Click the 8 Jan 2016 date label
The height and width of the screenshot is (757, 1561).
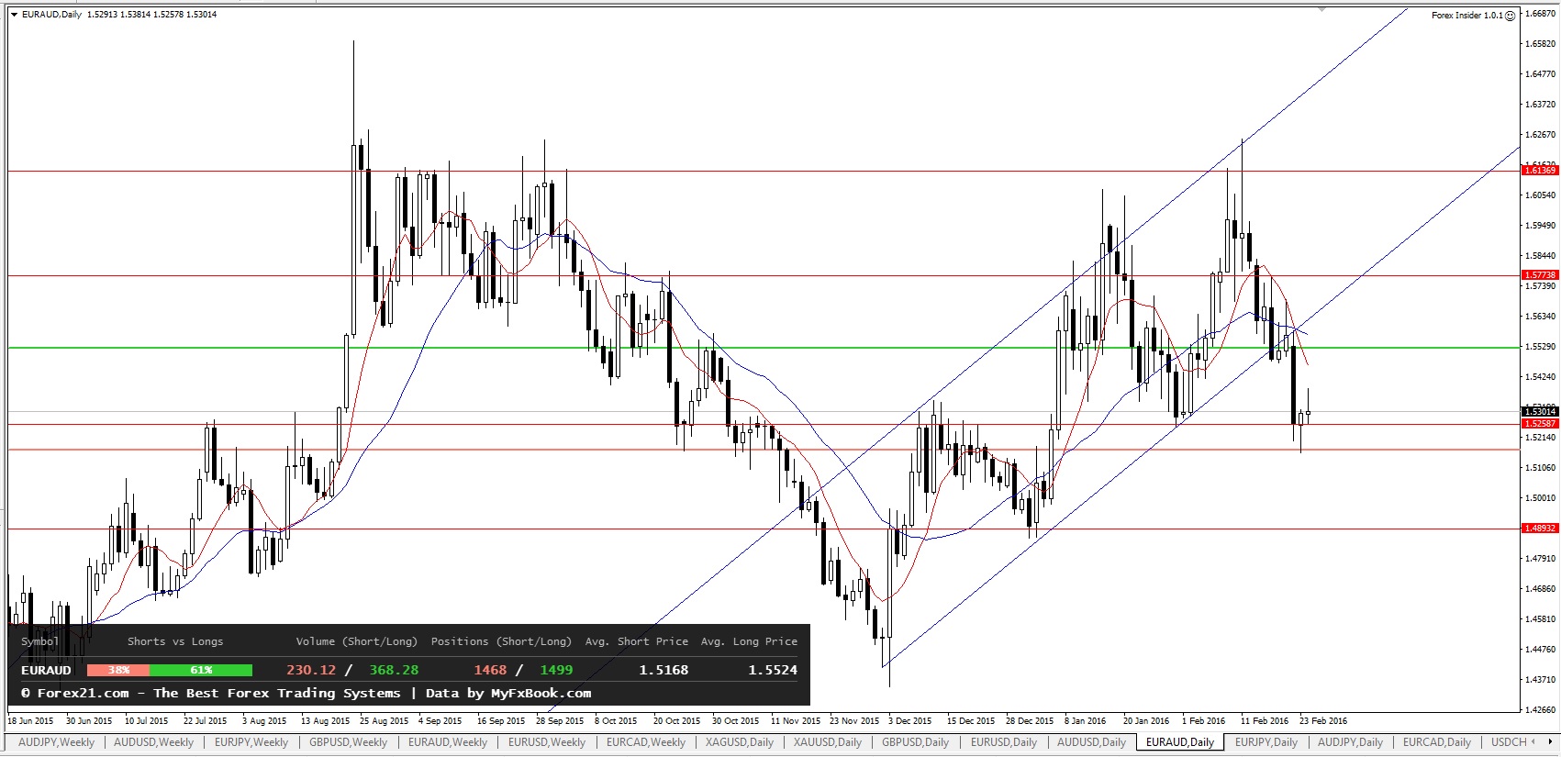click(1086, 721)
